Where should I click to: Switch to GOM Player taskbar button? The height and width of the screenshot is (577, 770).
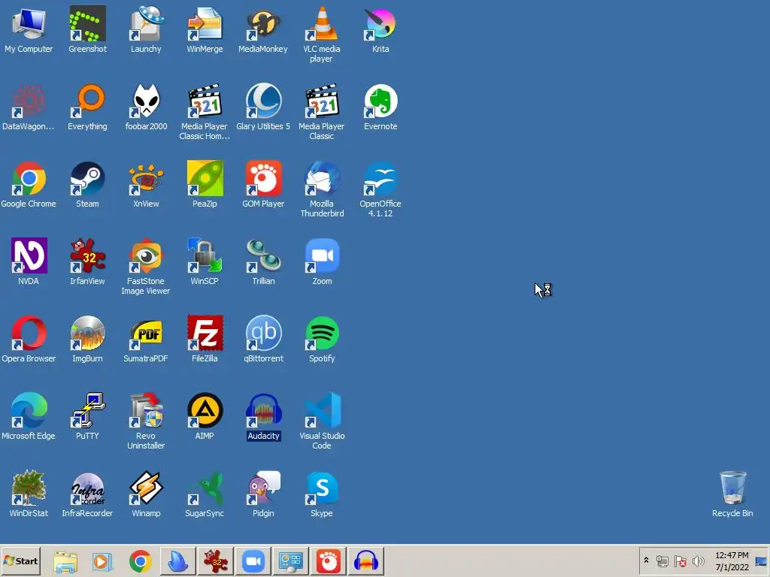(x=329, y=561)
